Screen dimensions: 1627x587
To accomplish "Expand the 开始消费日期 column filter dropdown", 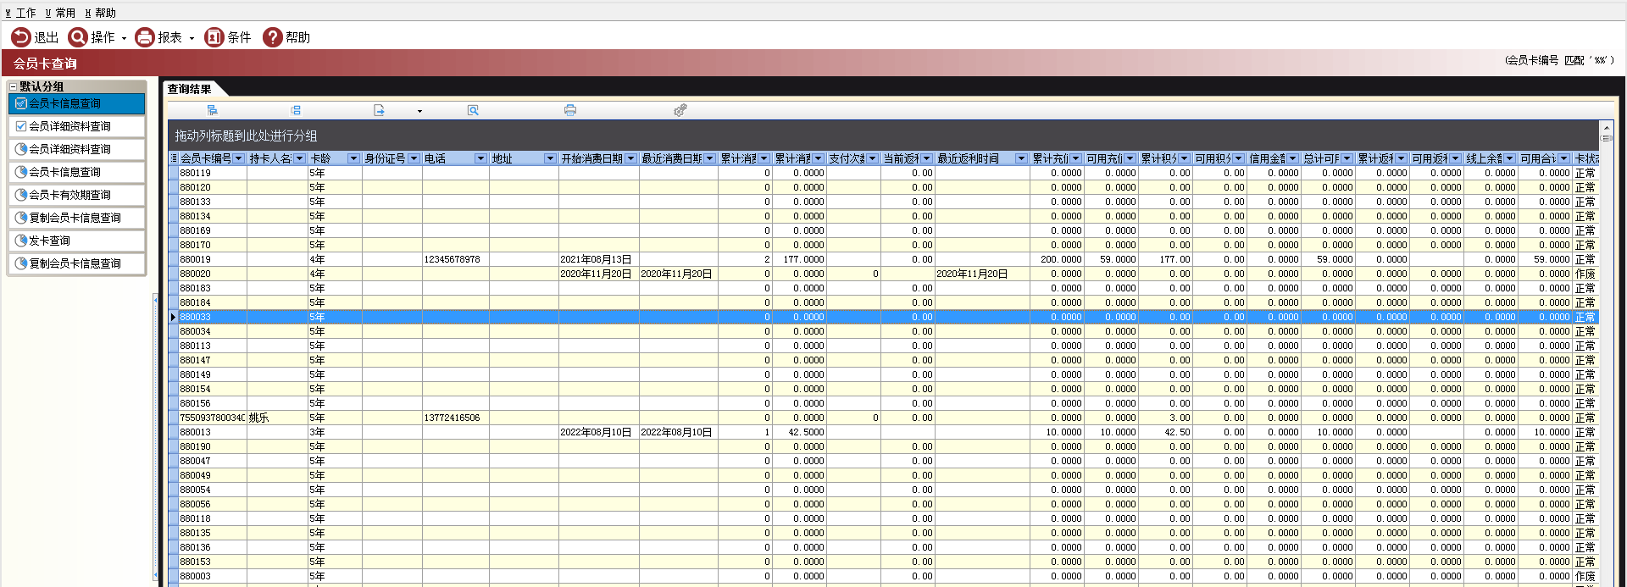I will pyautogui.click(x=630, y=158).
